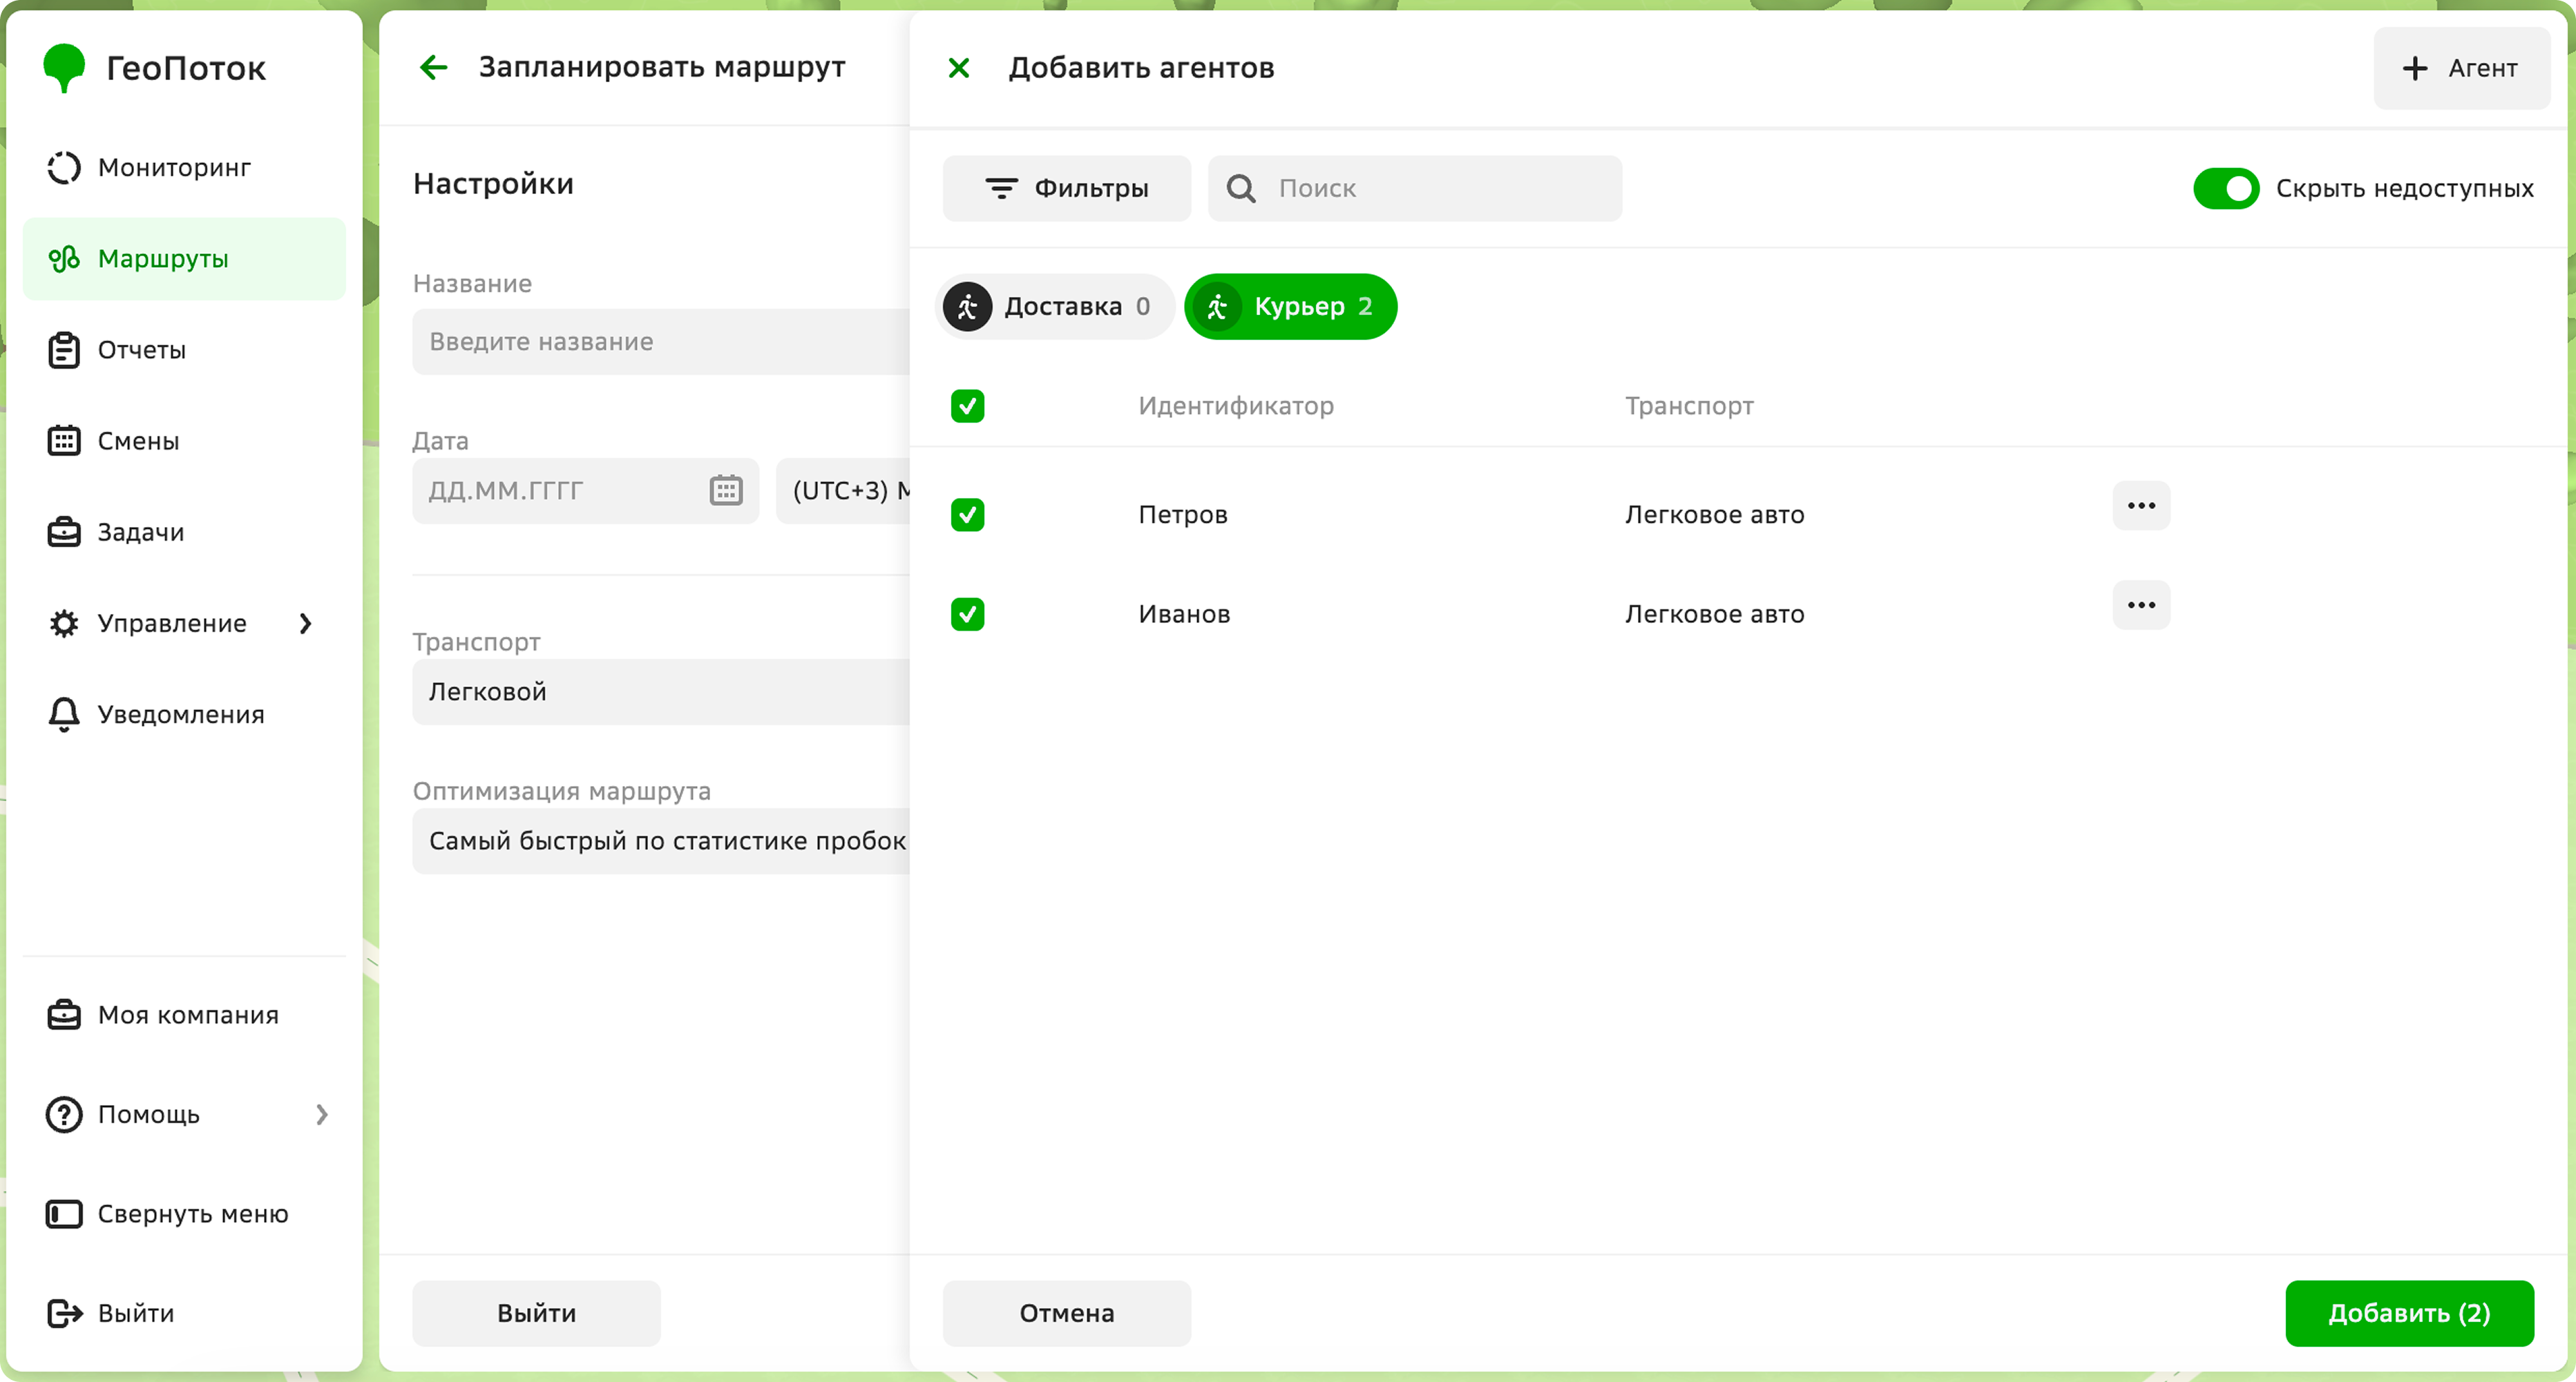Click the running man icon in Доставка chip
The width and height of the screenshot is (2576, 1382).
click(967, 306)
